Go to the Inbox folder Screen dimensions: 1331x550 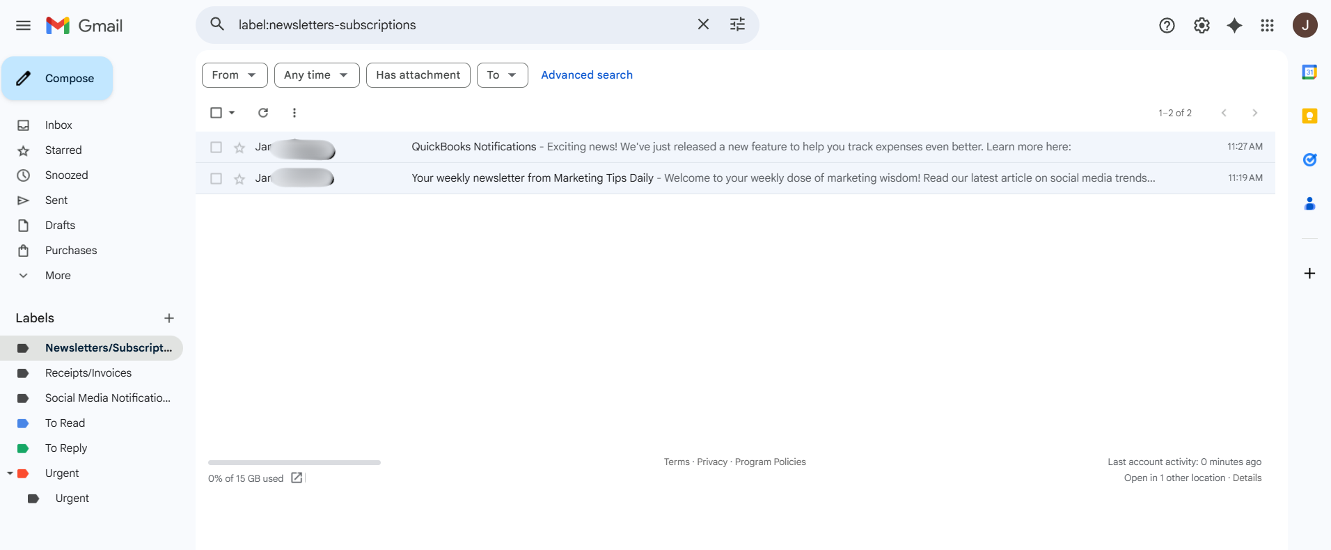[58, 125]
